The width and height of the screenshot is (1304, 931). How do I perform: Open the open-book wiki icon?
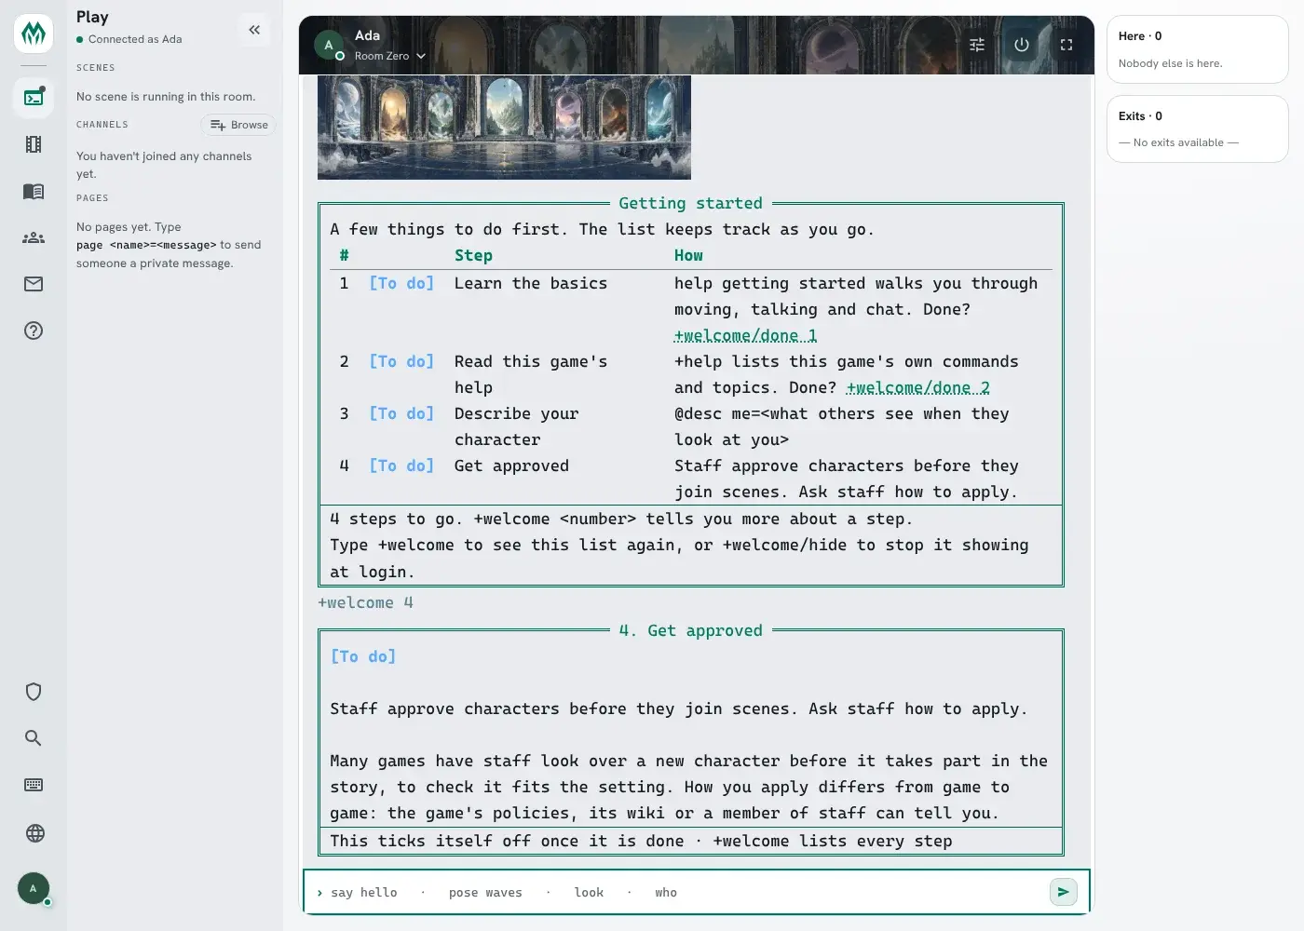tap(34, 191)
